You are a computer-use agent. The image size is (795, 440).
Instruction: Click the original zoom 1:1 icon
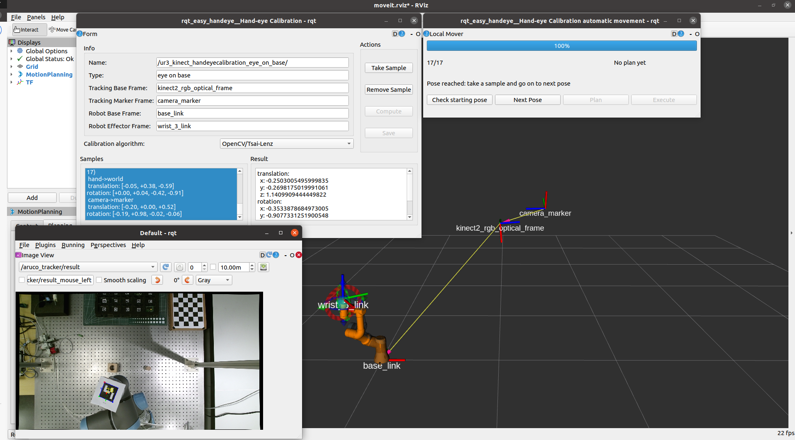(180, 267)
